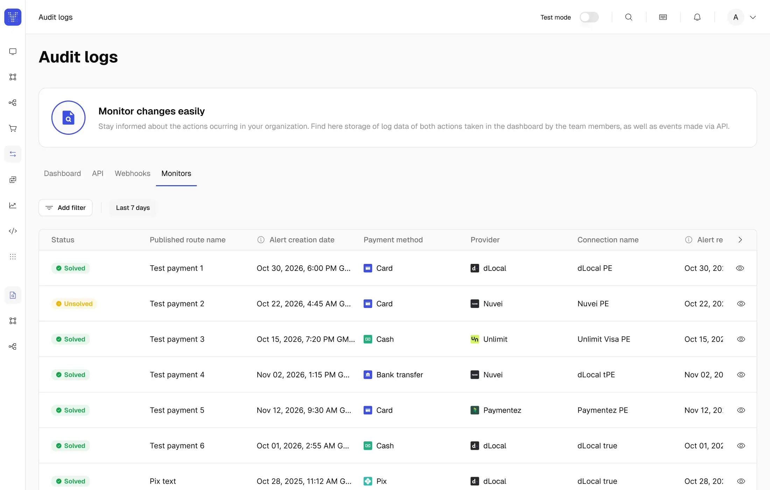Click the filter lines icon in Add filter
The image size is (770, 490).
point(49,208)
